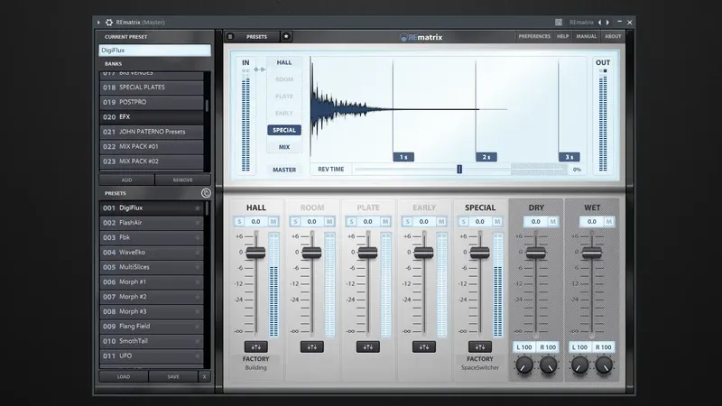
Task: Click the current preset name field DigiFlux
Action: (154, 51)
